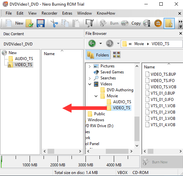The height and width of the screenshot is (176, 183).
Task: Click the VIDEO_TS breadcrumb in path bar
Action: (160, 44)
